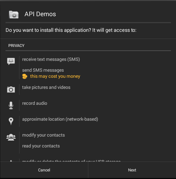Select 'read your contacts' permission entry
This screenshot has height=179, width=176.
(41, 146)
